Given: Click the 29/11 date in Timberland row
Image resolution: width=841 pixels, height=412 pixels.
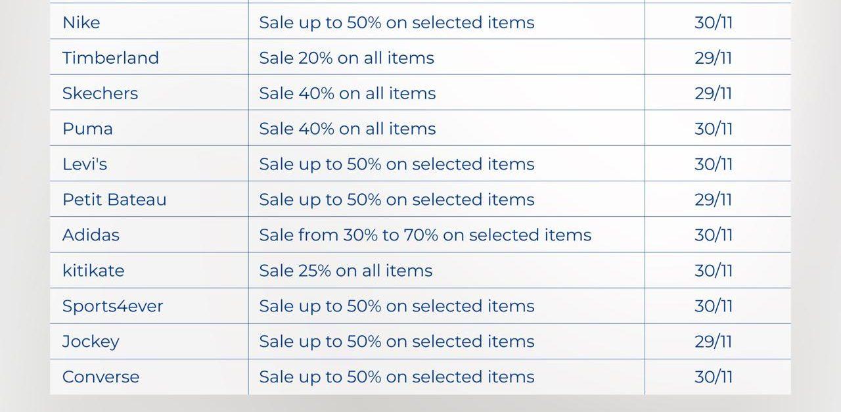Looking at the screenshot, I should click(713, 58).
